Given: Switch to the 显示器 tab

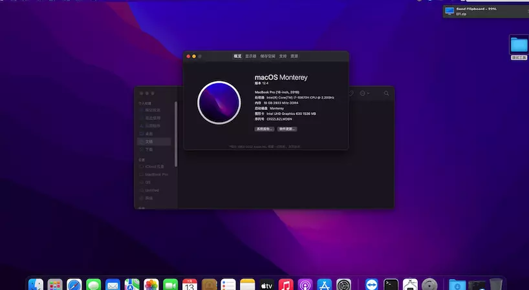Looking at the screenshot, I should [x=251, y=56].
